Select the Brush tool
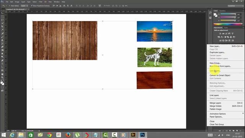Viewport: 245px width, 138px height. click(x=2, y=37)
